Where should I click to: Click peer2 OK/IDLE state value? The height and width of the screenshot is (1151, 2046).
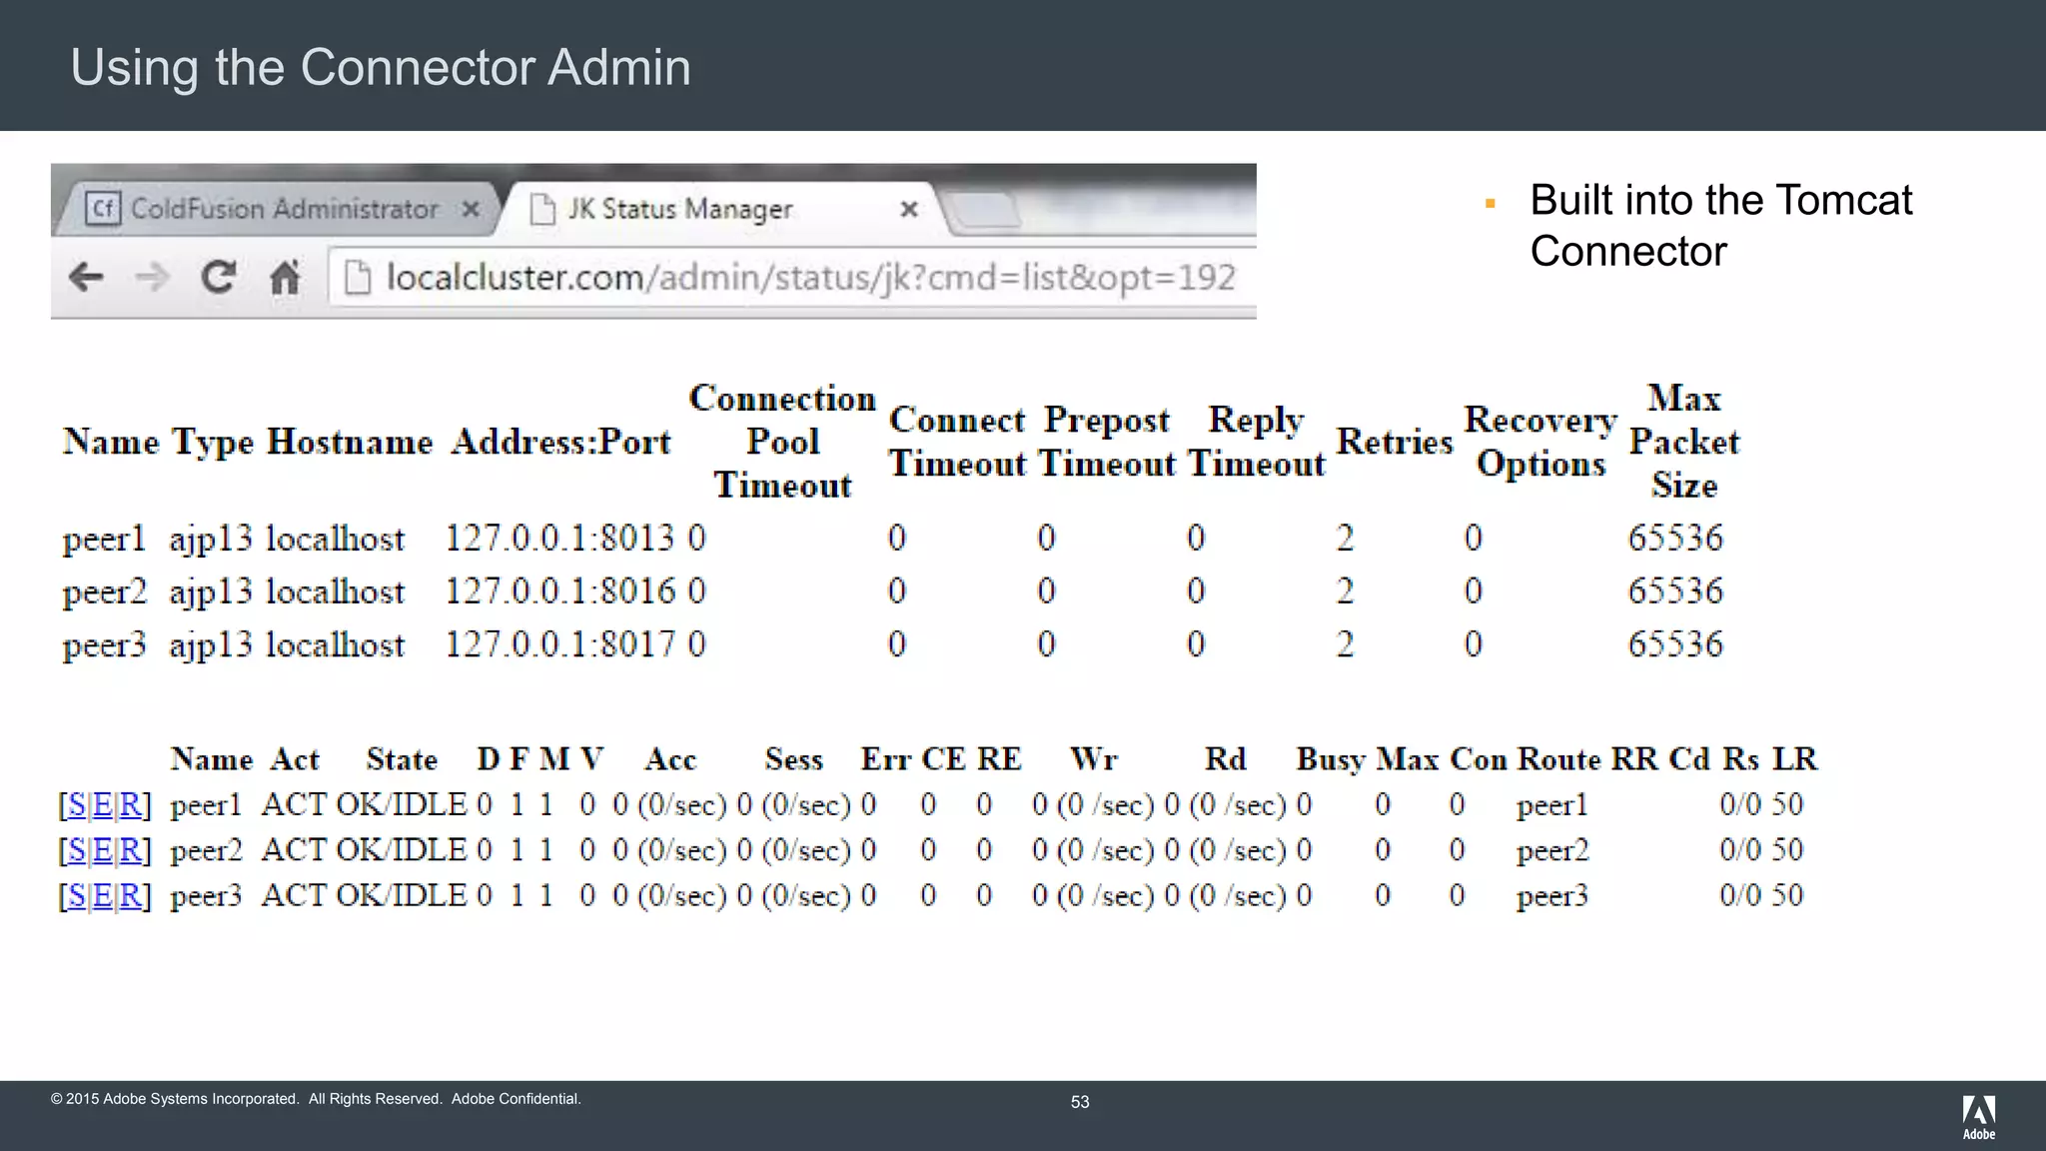pyautogui.click(x=402, y=850)
